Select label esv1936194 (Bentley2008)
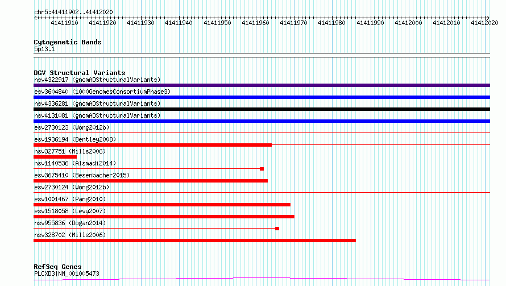This screenshot has width=506, height=286. point(75,139)
